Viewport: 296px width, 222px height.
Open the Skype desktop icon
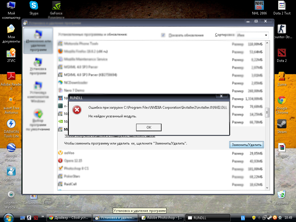tap(34, 5)
